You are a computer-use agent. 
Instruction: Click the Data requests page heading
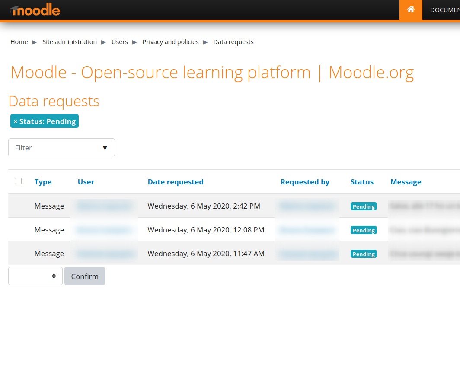coord(54,102)
